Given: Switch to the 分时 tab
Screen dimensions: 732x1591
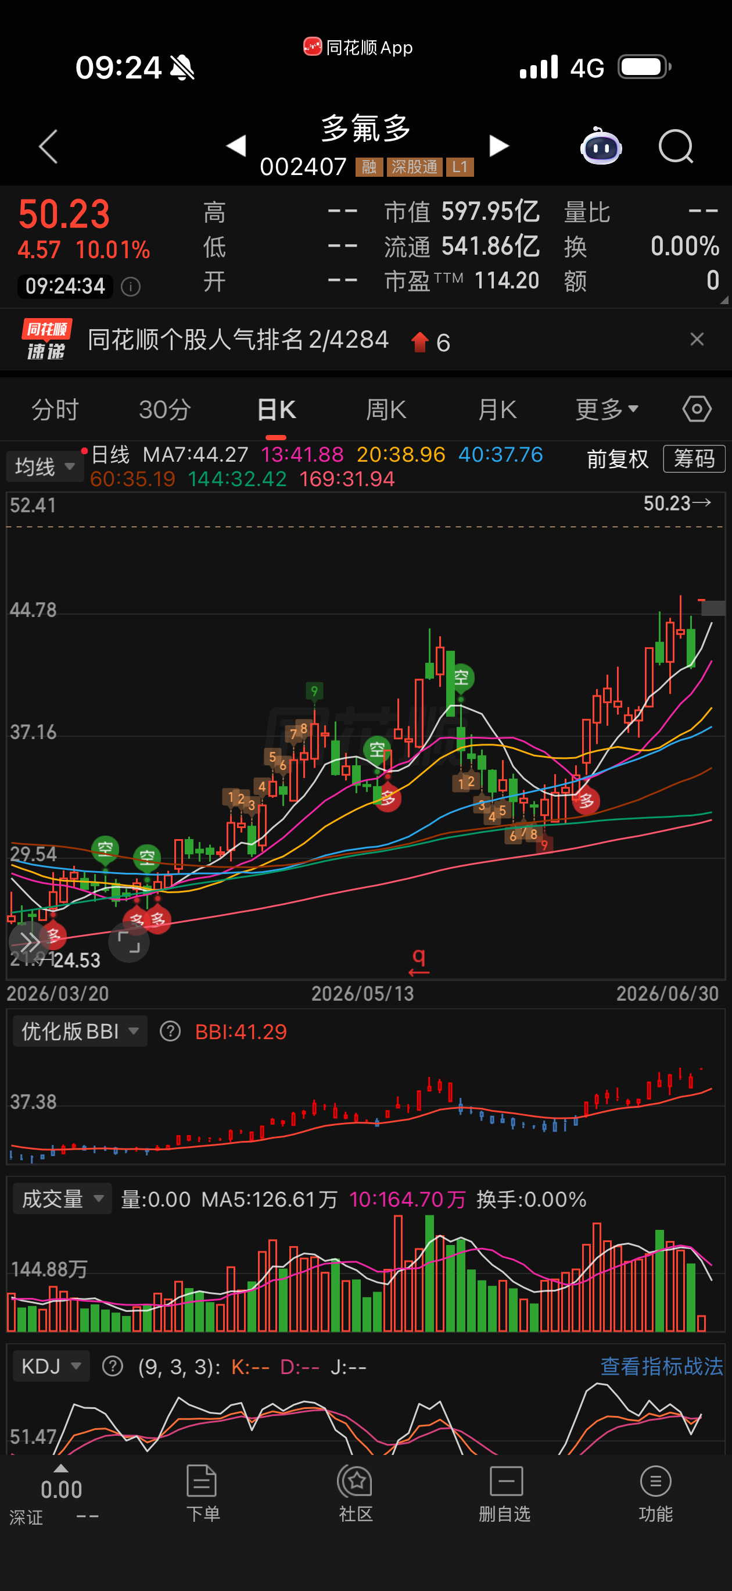Looking at the screenshot, I should (x=55, y=409).
